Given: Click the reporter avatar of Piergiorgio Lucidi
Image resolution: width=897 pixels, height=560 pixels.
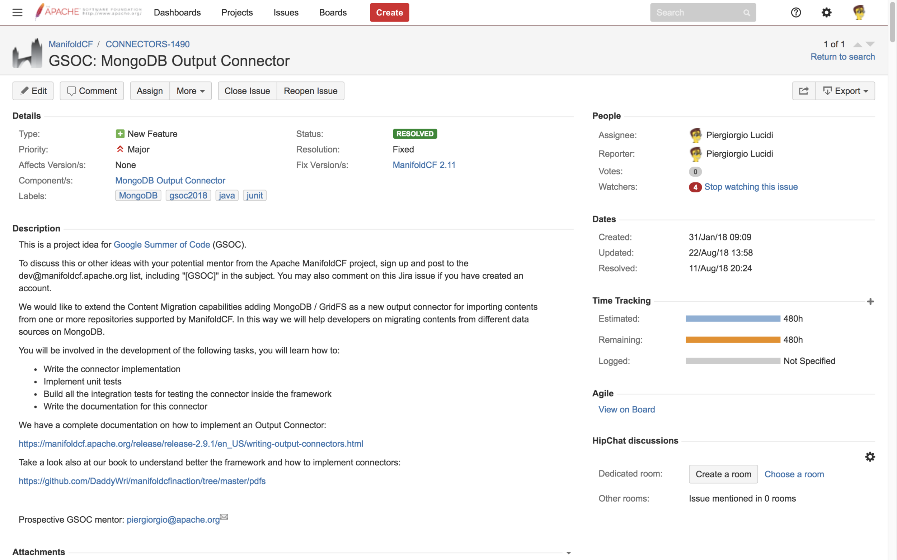Looking at the screenshot, I should 696,154.
